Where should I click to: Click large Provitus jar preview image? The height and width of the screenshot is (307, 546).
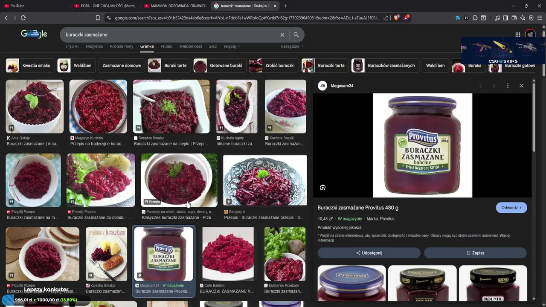pyautogui.click(x=422, y=145)
